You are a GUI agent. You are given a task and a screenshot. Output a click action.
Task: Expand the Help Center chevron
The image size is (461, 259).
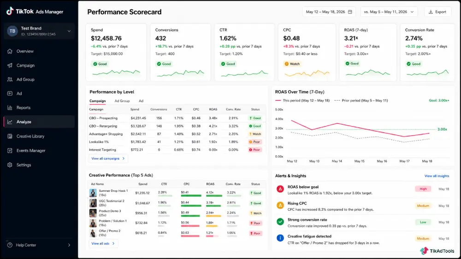tap(69, 245)
